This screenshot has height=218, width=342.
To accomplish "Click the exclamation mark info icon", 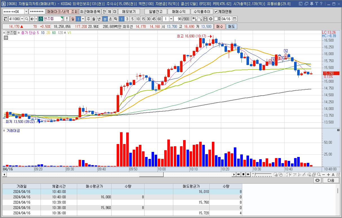I will pyautogui.click(x=67, y=19).
